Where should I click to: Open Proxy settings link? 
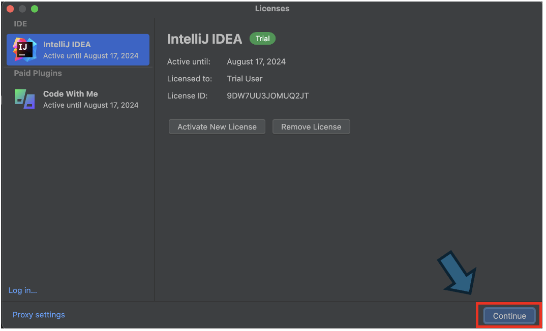coord(39,315)
